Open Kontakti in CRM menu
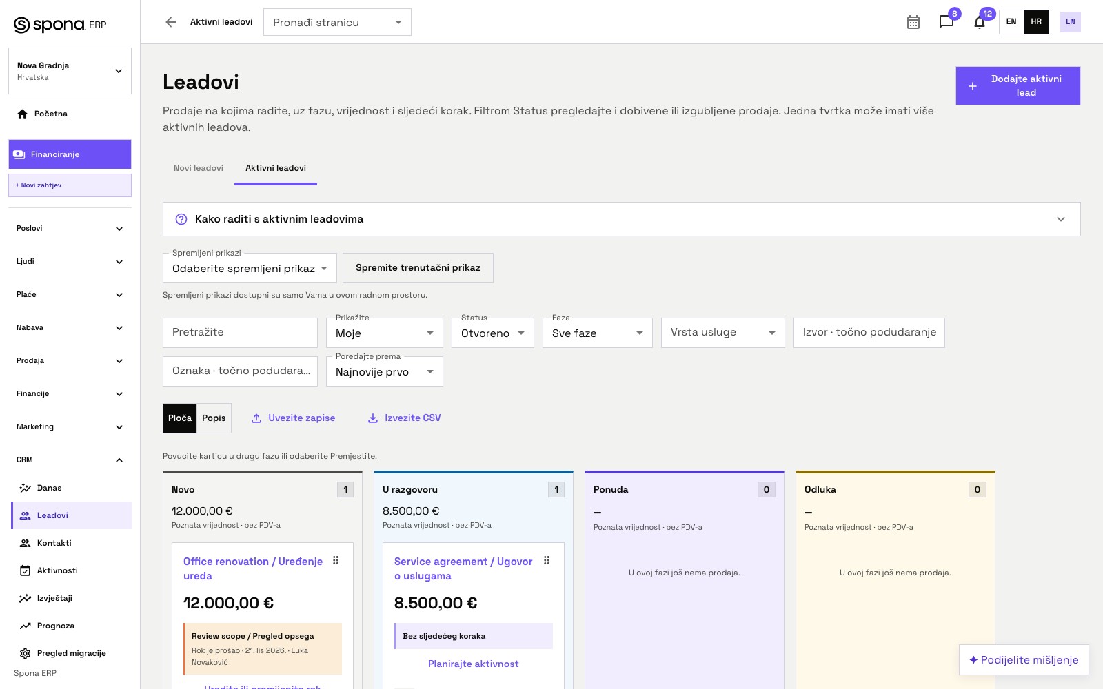 coord(71,543)
